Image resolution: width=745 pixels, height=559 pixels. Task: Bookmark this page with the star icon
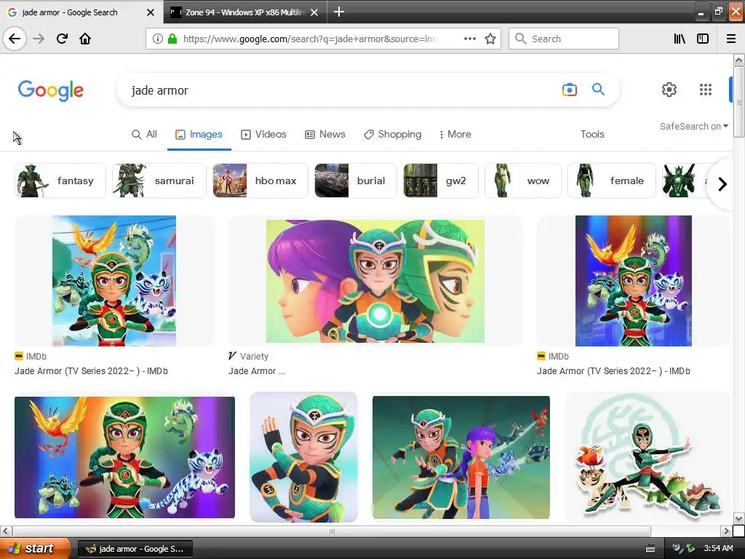490,39
